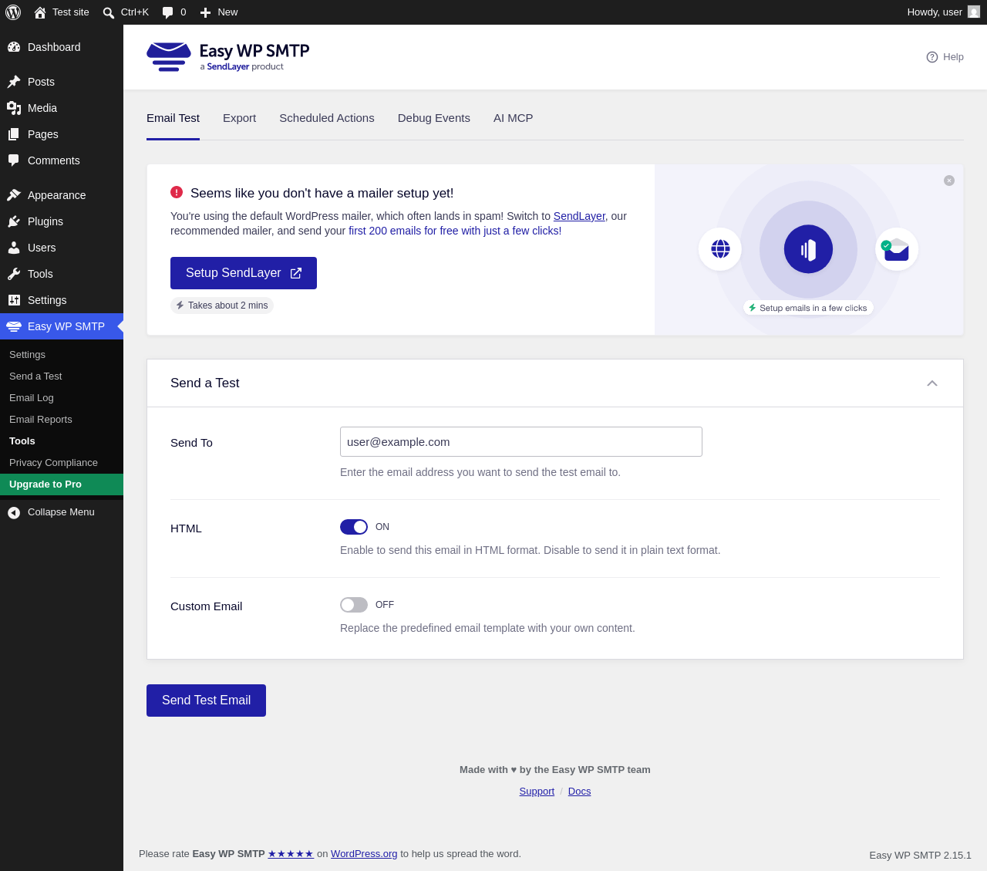Open the Debug Events tab

(434, 118)
